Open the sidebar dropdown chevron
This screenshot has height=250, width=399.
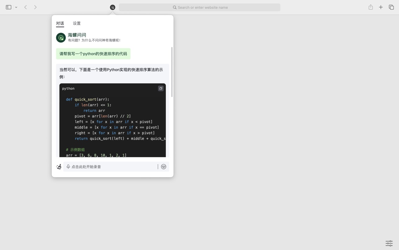tap(16, 7)
